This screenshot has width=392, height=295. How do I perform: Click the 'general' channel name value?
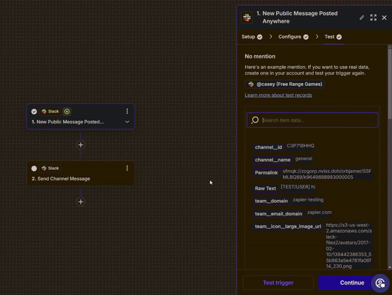[x=304, y=158]
